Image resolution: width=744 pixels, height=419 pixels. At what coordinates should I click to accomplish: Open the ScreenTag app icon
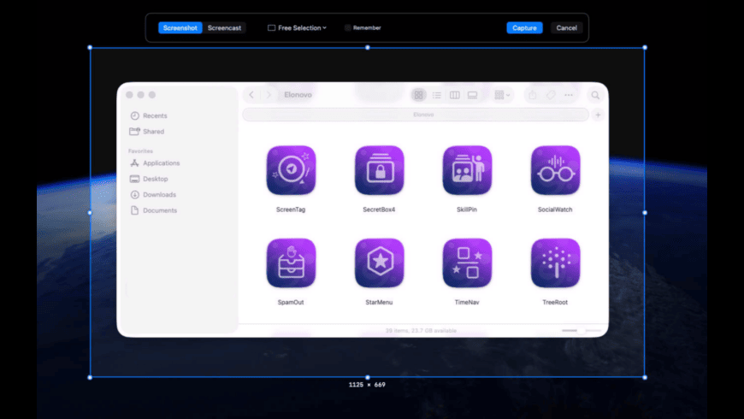click(x=291, y=170)
